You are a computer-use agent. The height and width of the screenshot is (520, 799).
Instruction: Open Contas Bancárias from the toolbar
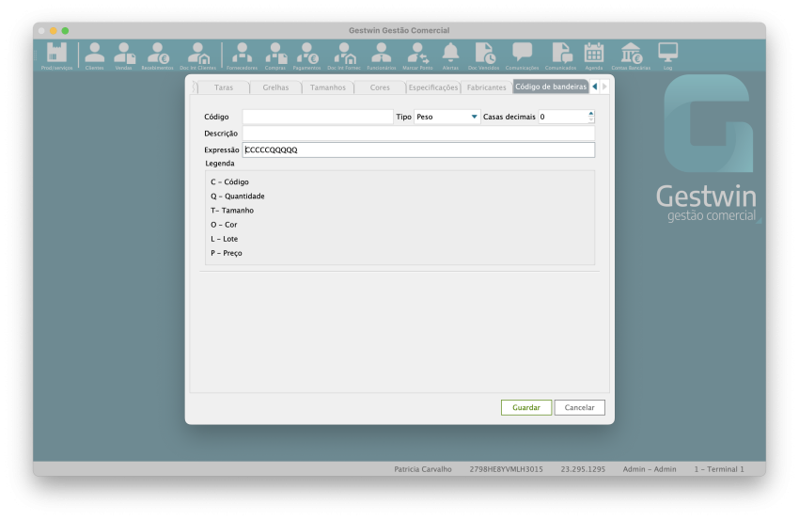(631, 55)
